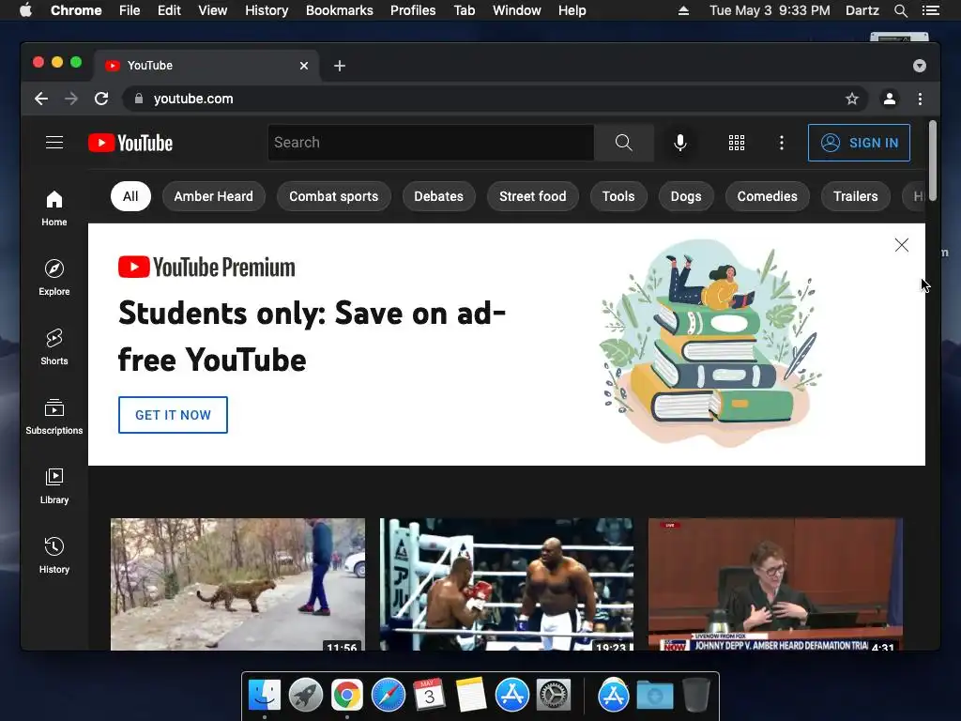Open Shorts in sidebar
Viewport: 961px width, 721px height.
coord(53,347)
